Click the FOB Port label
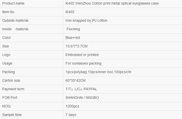This screenshot has height=119, width=182. (x=10, y=98)
